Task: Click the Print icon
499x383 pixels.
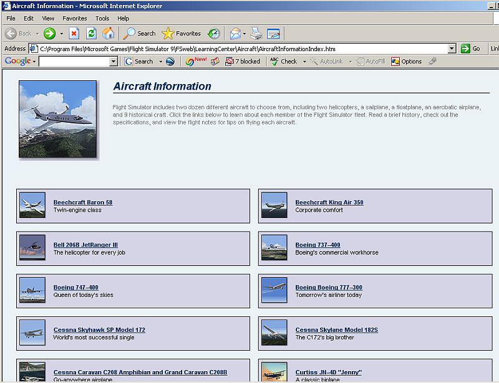Action: (256, 34)
